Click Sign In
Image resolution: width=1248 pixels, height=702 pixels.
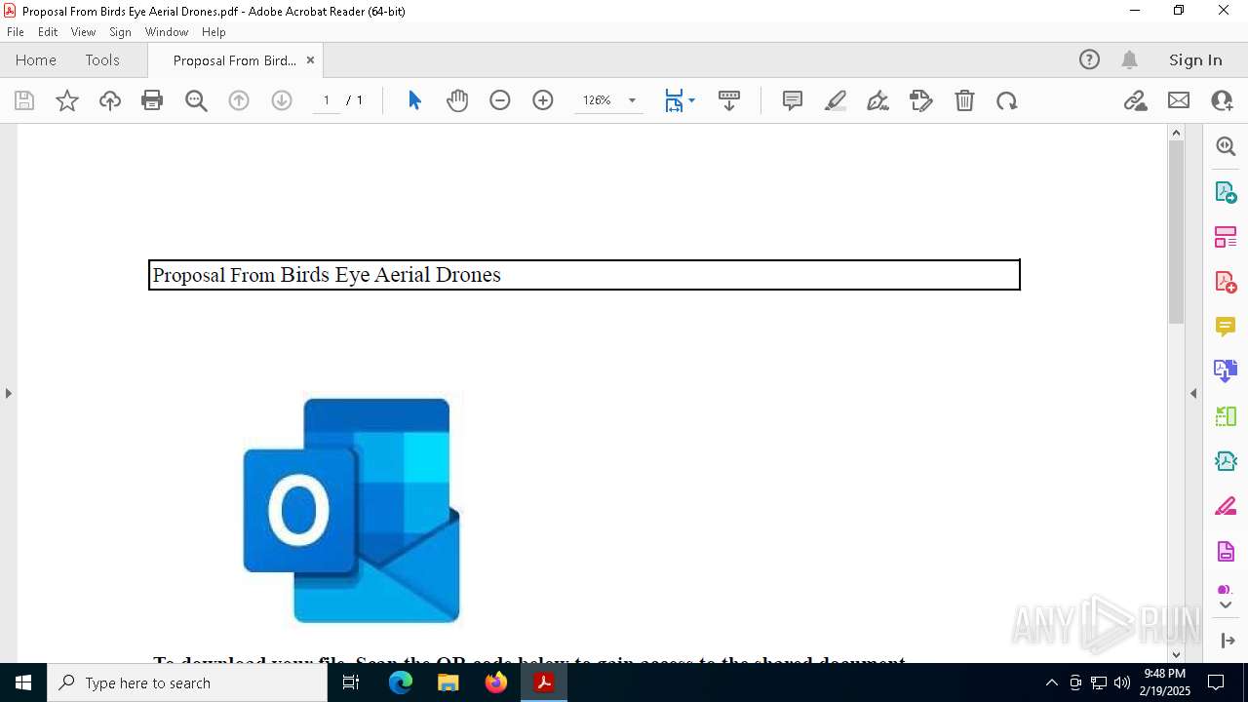coord(1195,59)
